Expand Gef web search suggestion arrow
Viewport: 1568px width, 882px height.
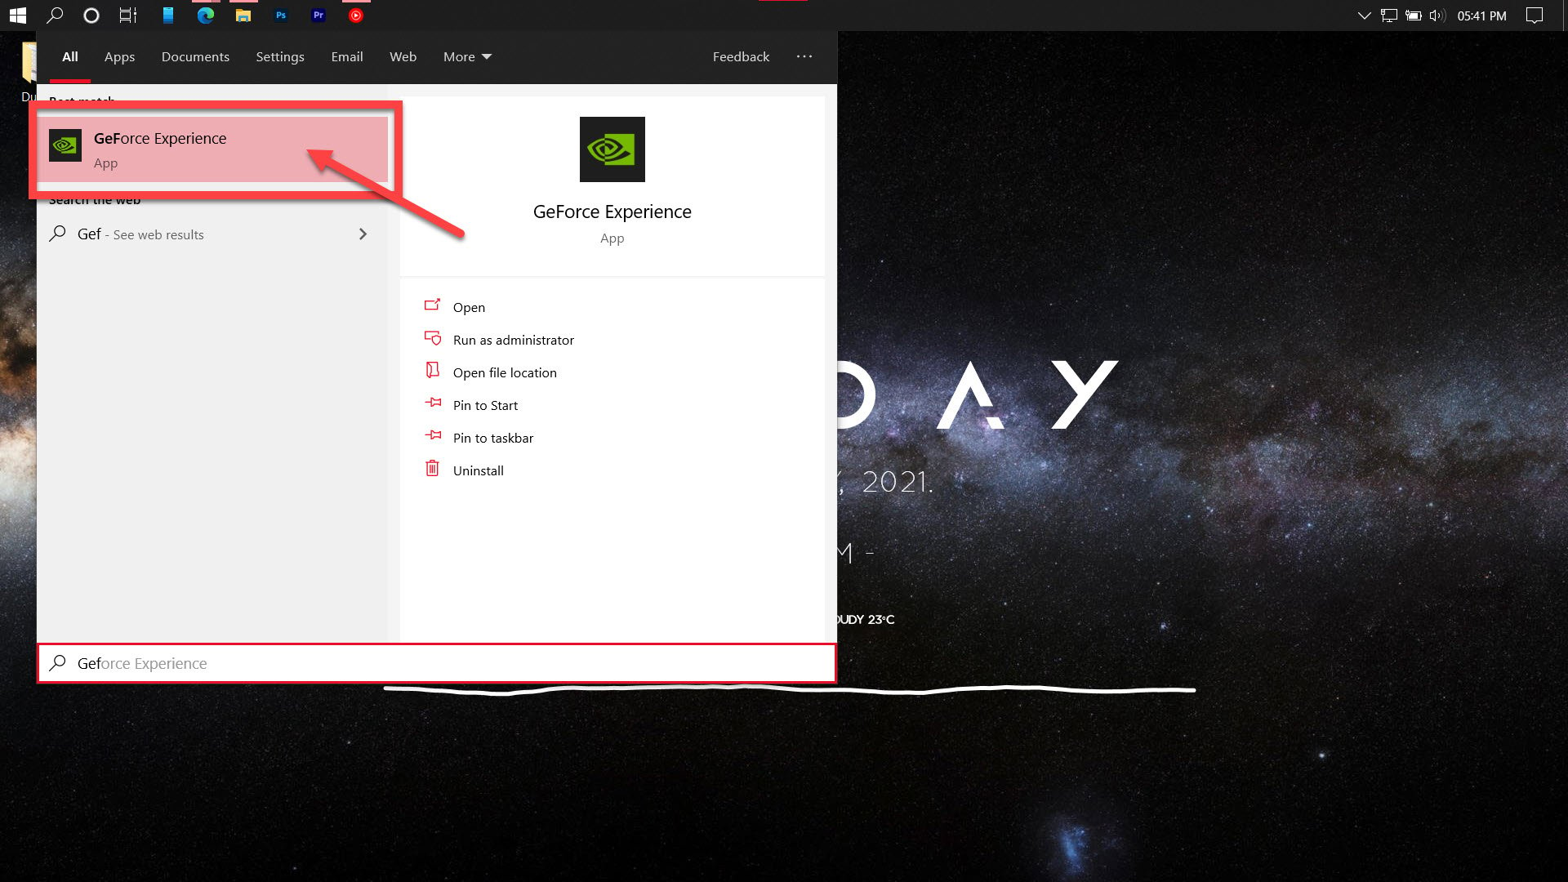tap(363, 234)
